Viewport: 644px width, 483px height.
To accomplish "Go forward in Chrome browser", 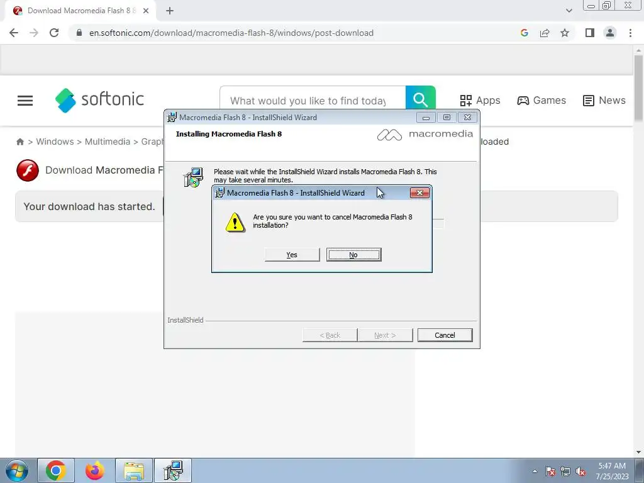I will coord(34,33).
